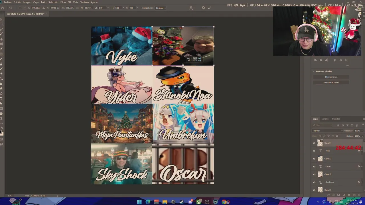This screenshot has width=365, height=205.
Task: Toggle the reference point checkbox
Action: point(20,8)
